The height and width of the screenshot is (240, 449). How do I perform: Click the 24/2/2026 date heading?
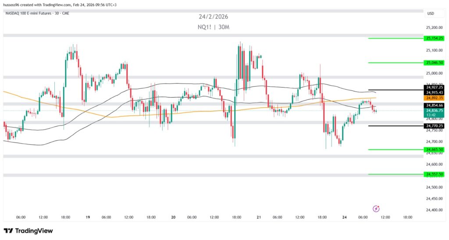(x=213, y=17)
